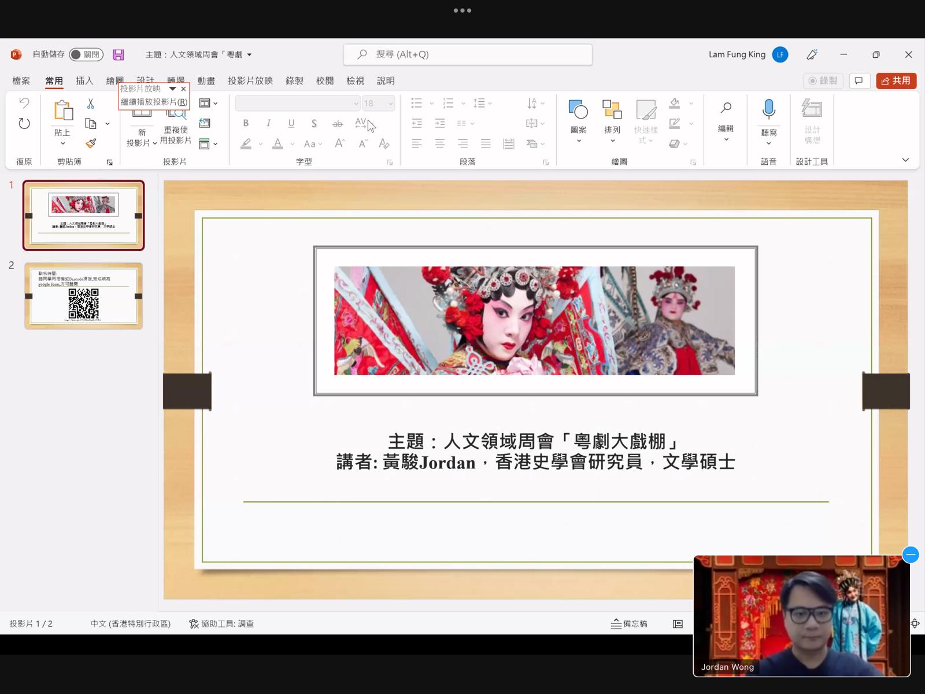Open the 檔案 File tab
This screenshot has height=694, width=925.
click(x=21, y=81)
